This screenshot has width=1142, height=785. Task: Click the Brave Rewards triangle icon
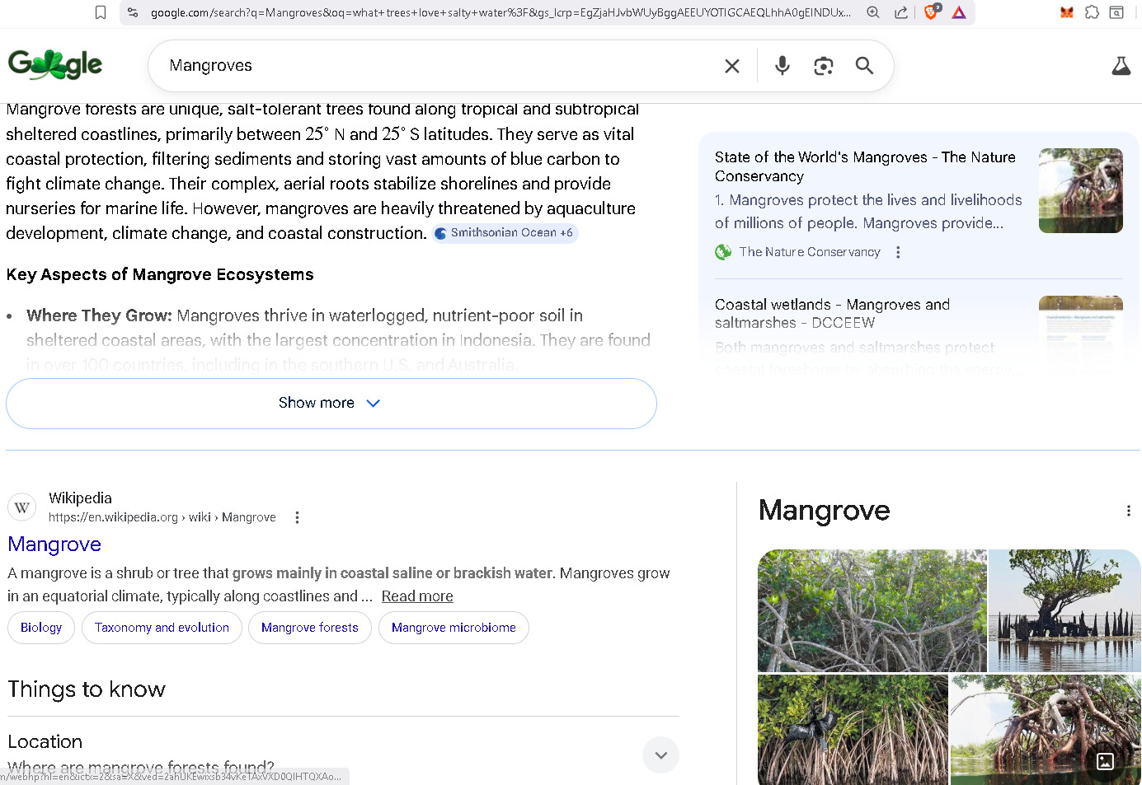coord(959,12)
